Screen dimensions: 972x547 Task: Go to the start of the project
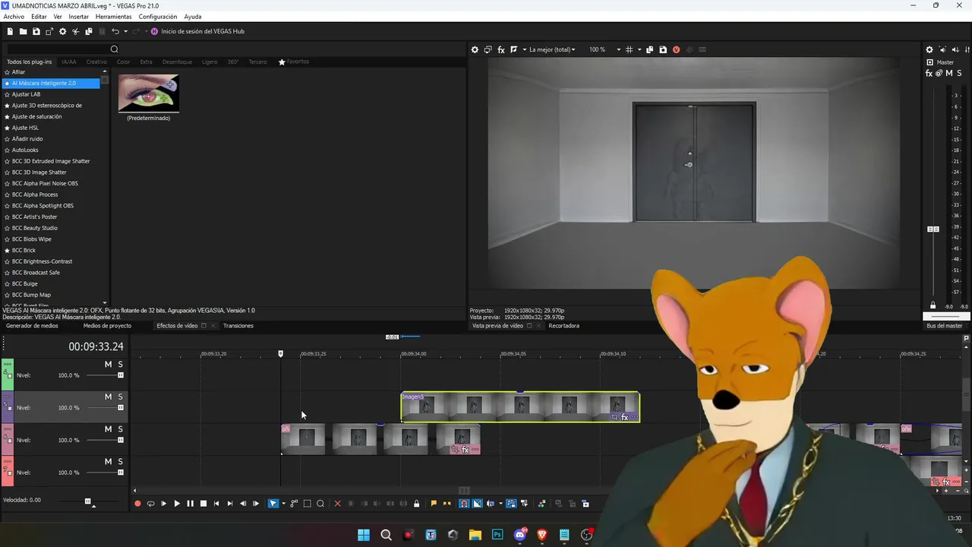click(216, 504)
